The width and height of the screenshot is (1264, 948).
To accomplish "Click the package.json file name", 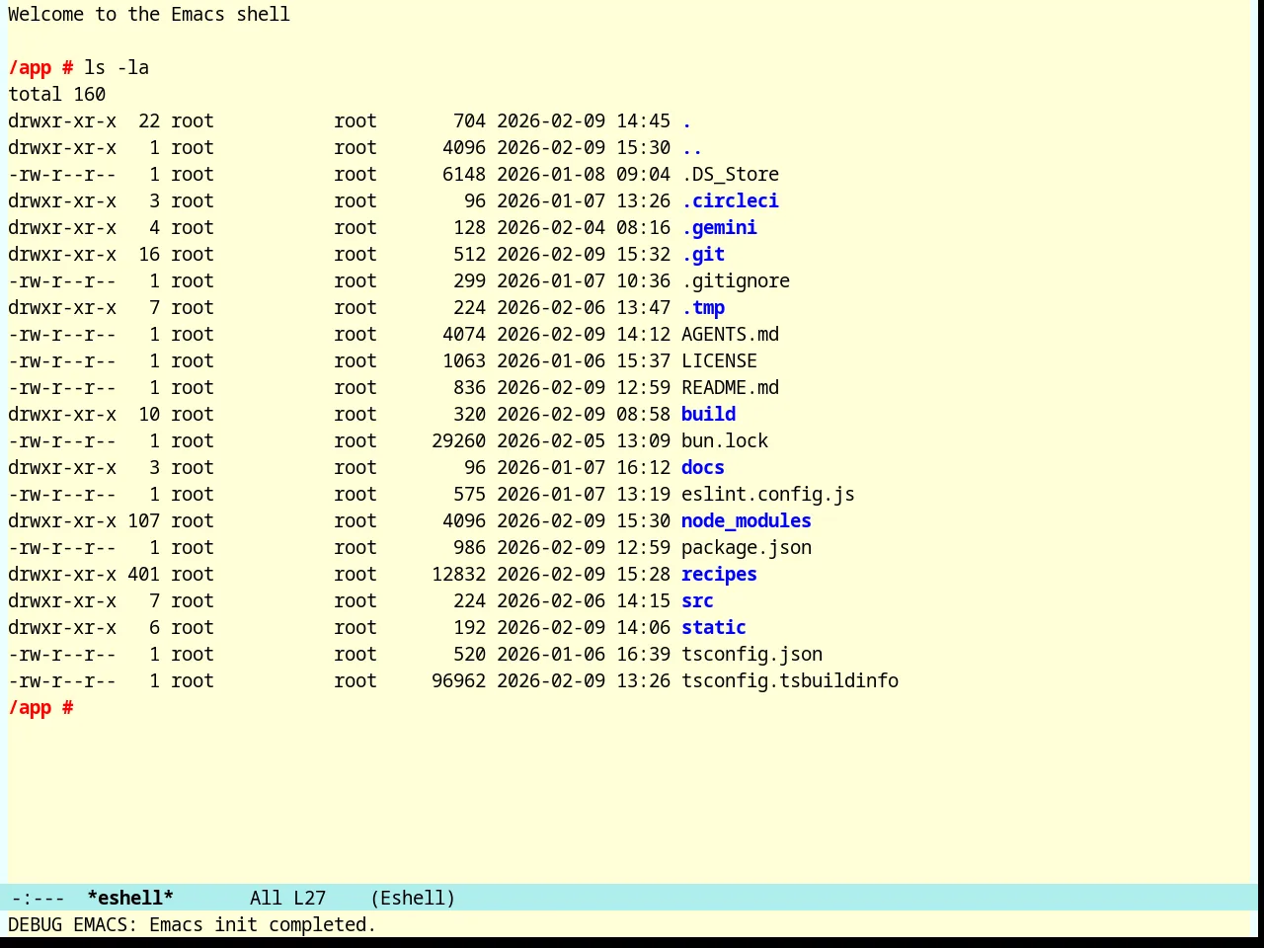I will (x=747, y=548).
